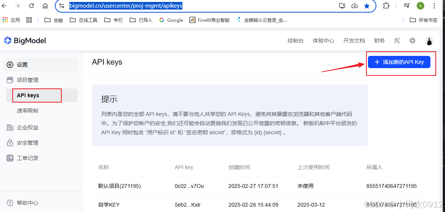This screenshot has height=212, width=445.
Task: Open the 金融 bookmark folder
Action: tap(54, 20)
